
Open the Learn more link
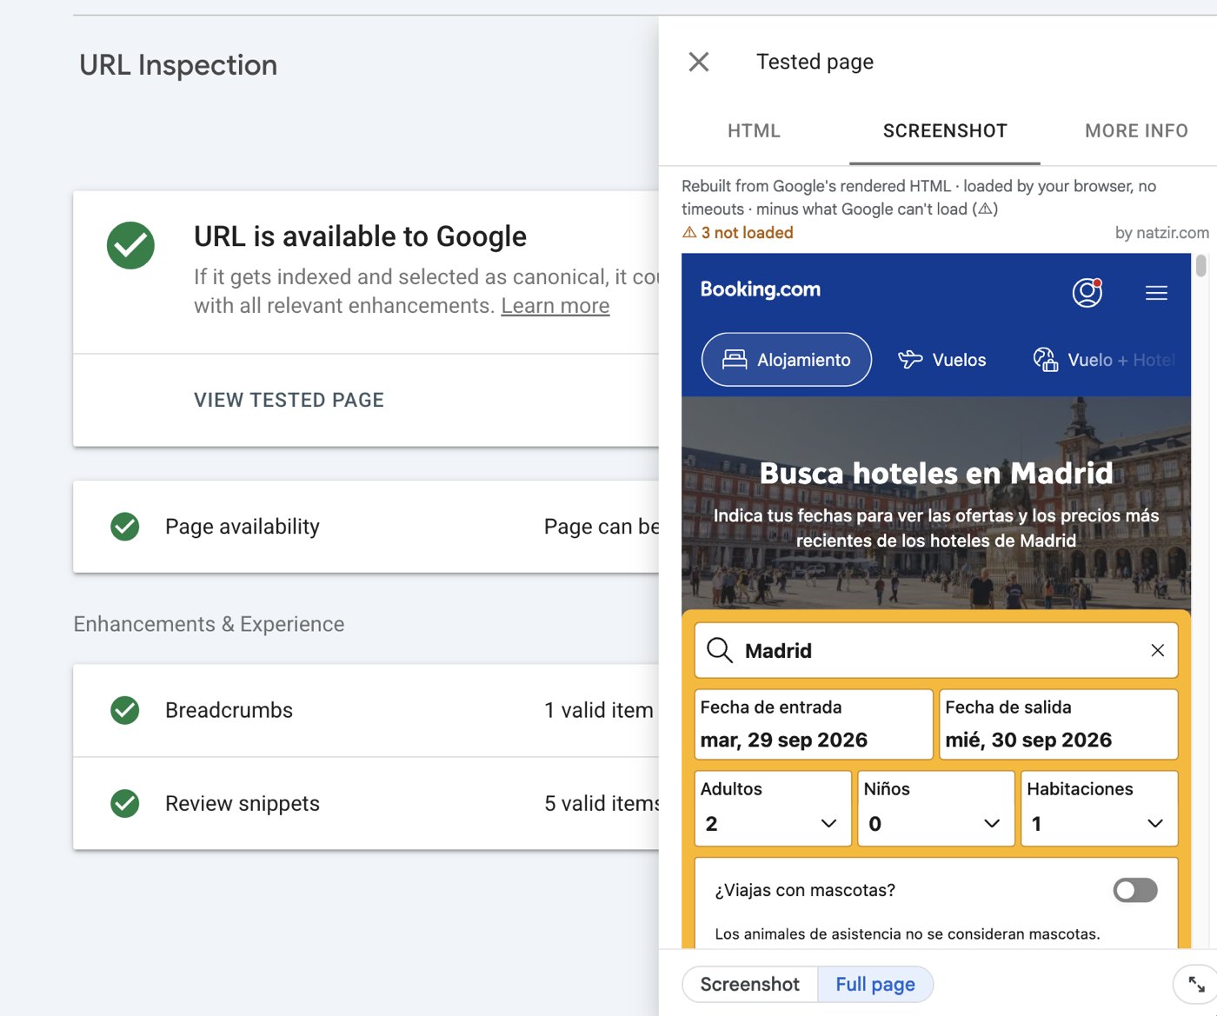point(555,306)
